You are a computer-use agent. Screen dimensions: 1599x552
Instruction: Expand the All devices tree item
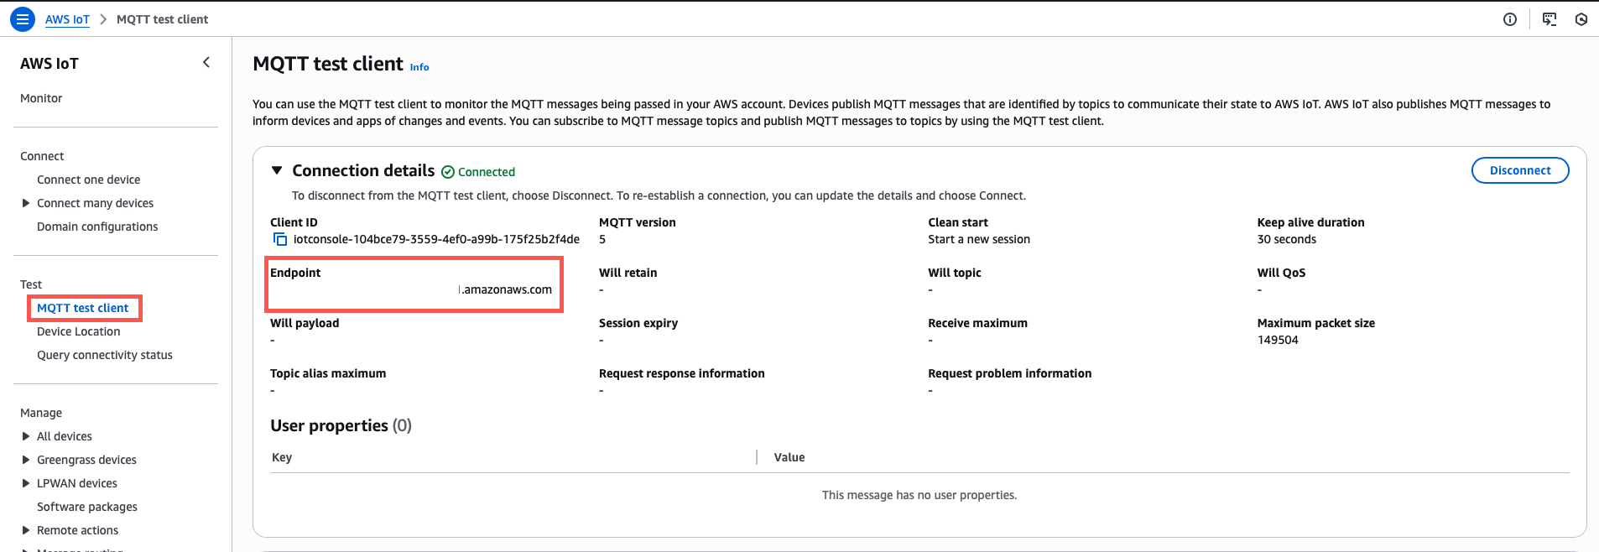[x=26, y=436]
